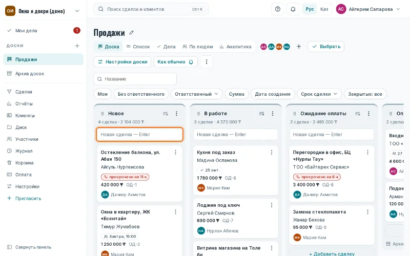Viewport: 410px width, 256px height.
Task: Sort the В работе column
Action: [x=261, y=113]
